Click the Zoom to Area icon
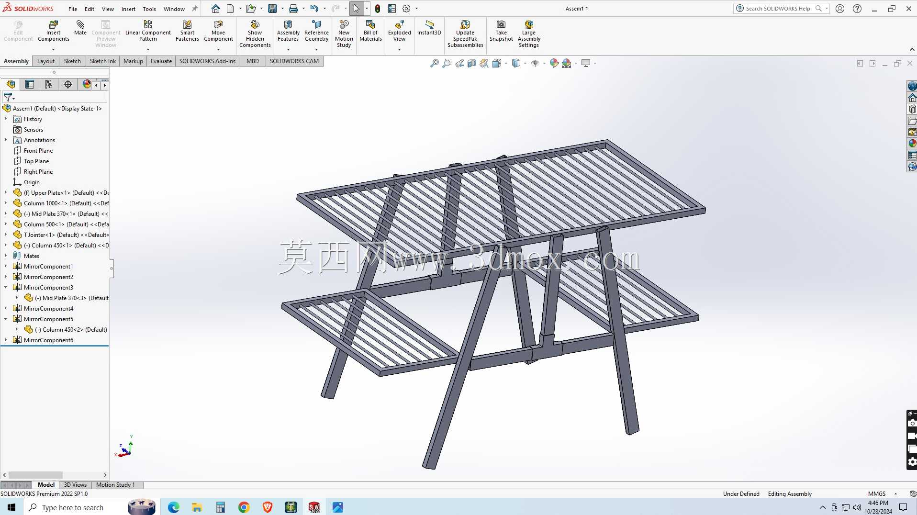This screenshot has height=515, width=917. pyautogui.click(x=447, y=63)
